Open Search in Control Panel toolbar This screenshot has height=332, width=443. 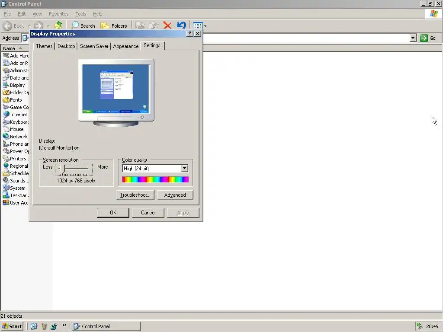point(83,26)
